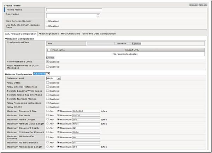Select Any radio for Maximum Elements

click(x=48, y=115)
